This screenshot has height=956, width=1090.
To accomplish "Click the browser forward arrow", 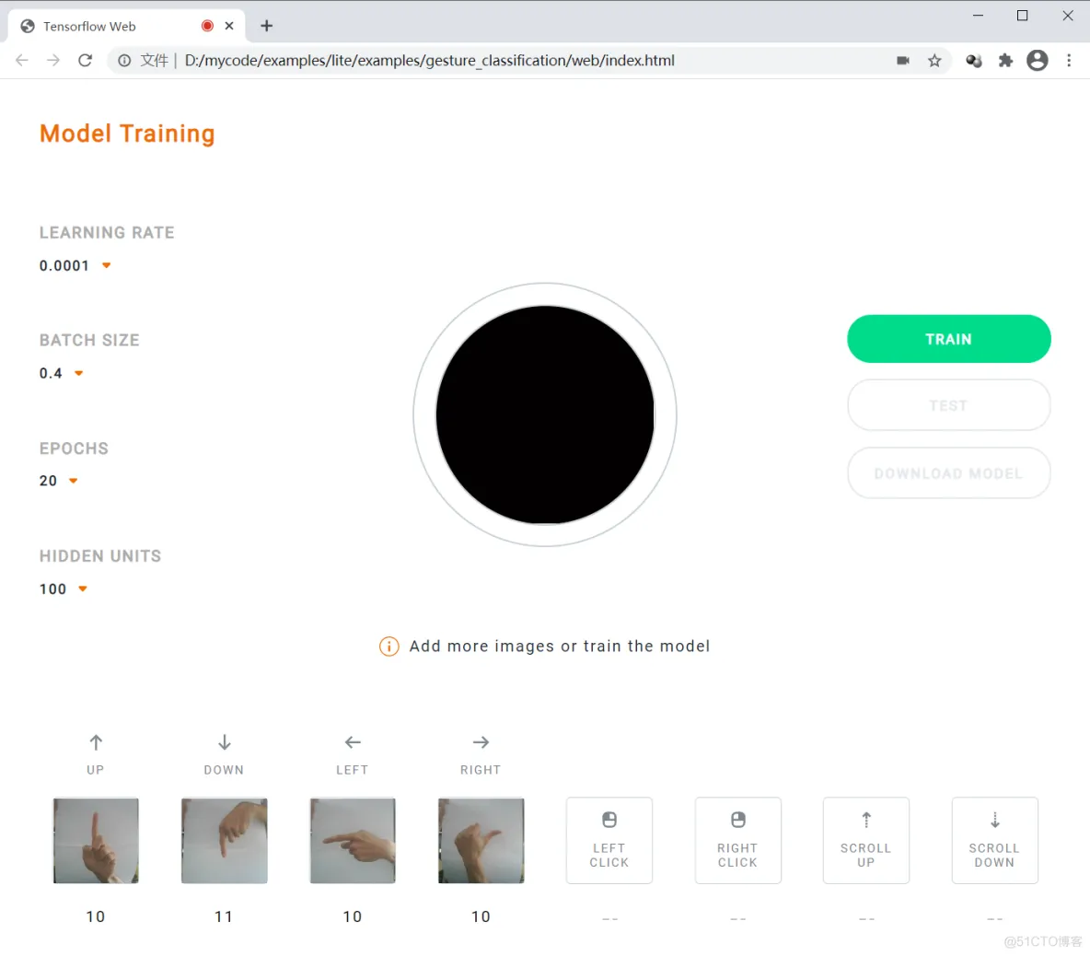I will 53,61.
